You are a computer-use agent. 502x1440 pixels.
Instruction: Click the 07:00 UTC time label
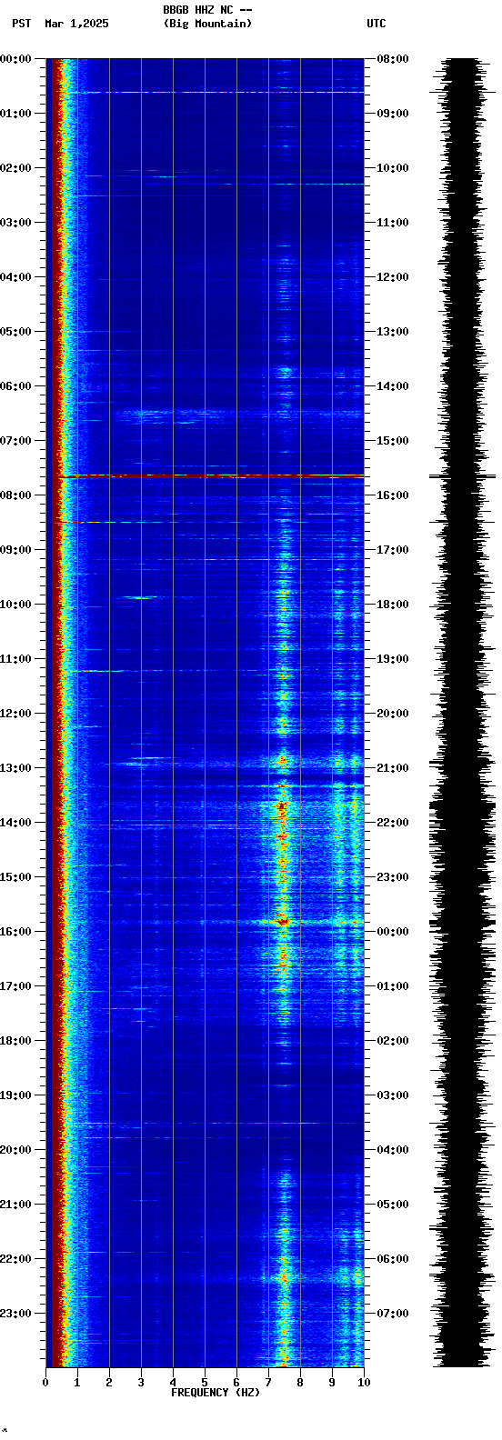(393, 1314)
